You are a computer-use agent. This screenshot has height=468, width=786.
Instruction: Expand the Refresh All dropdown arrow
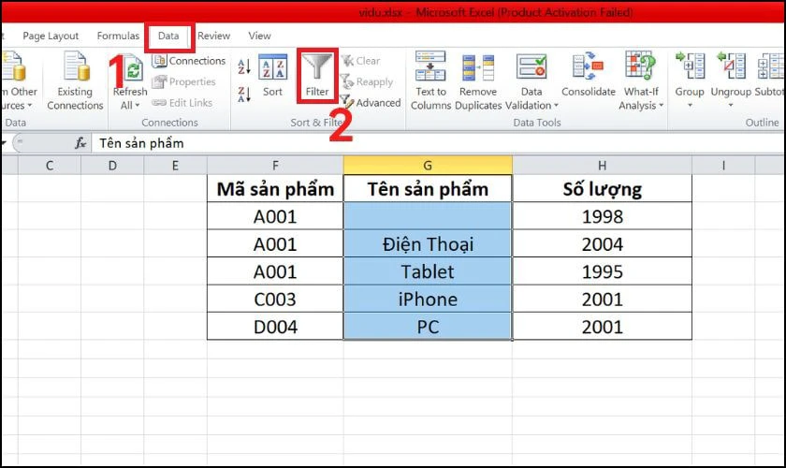[138, 106]
